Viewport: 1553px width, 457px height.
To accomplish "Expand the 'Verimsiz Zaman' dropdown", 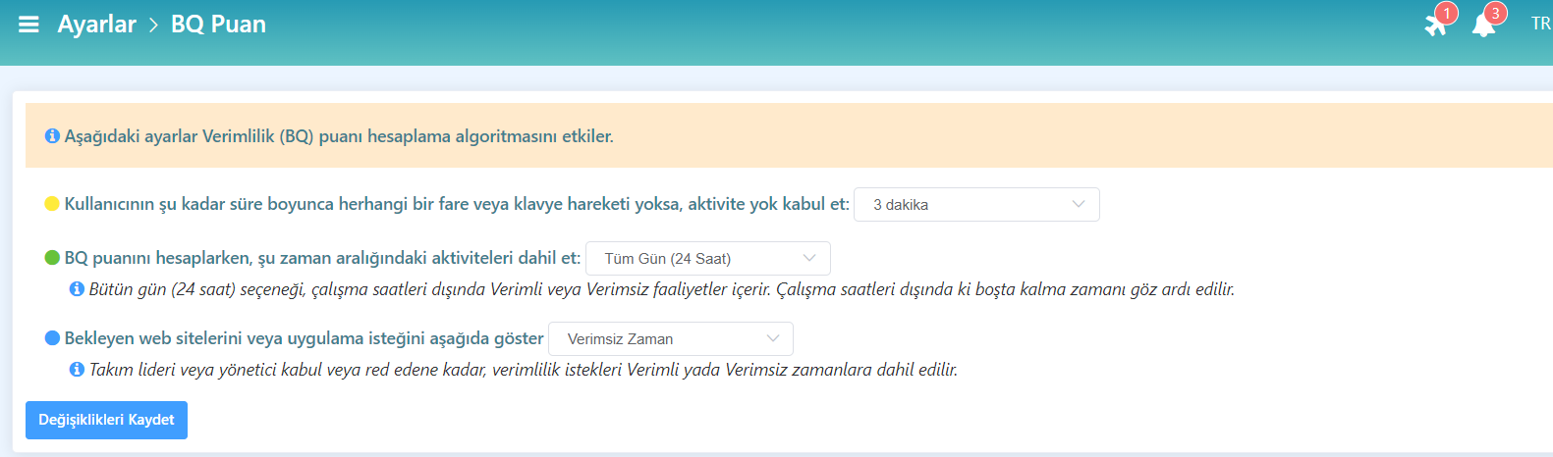I will (x=670, y=339).
